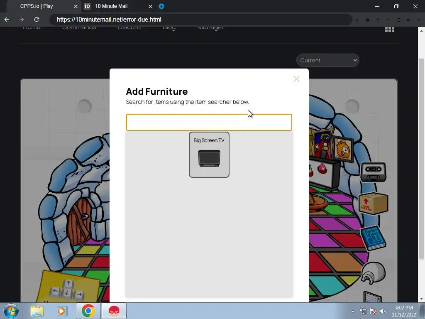The width and height of the screenshot is (425, 319).
Task: Close the Add Furniture dialog
Action: (x=296, y=79)
